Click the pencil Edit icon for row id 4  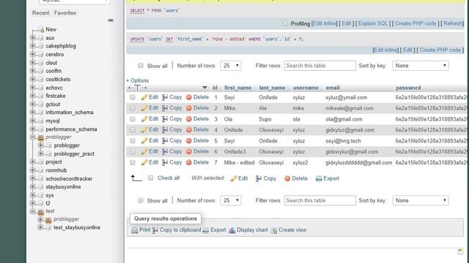pos(144,130)
